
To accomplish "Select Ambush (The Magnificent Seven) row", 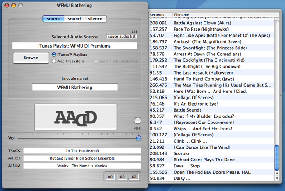I will (x=211, y=41).
